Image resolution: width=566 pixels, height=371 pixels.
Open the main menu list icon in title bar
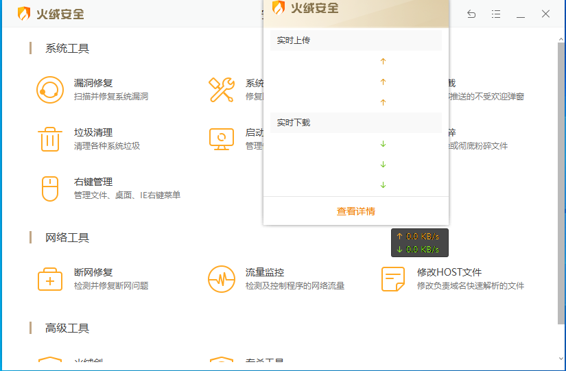pos(496,14)
